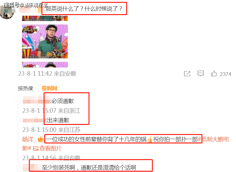Sort comments with the 按热度 tab
Image resolution: width=236 pixels, height=172 pixels.
pos(26,88)
